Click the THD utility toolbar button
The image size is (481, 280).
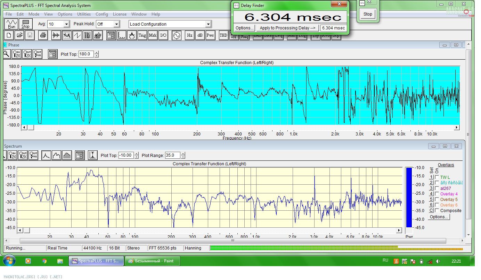[223, 35]
